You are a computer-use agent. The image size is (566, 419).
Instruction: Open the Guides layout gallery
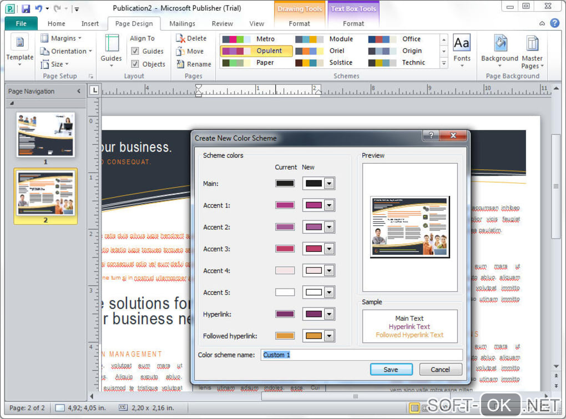click(x=111, y=51)
